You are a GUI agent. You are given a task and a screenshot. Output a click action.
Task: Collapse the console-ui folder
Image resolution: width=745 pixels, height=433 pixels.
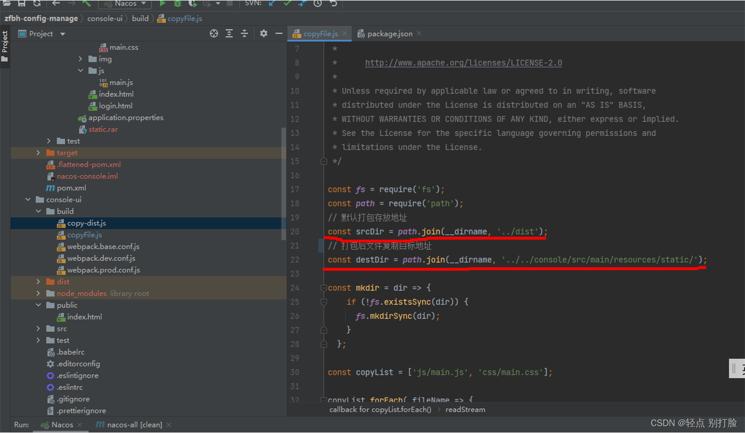coord(28,200)
